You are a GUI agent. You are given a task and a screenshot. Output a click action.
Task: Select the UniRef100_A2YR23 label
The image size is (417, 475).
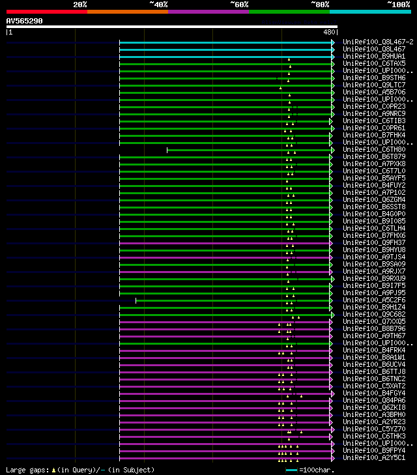(x=374, y=422)
